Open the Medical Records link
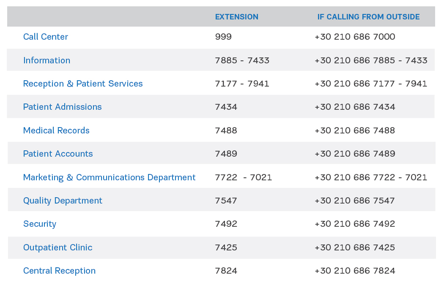The width and height of the screenshot is (444, 288). point(56,130)
